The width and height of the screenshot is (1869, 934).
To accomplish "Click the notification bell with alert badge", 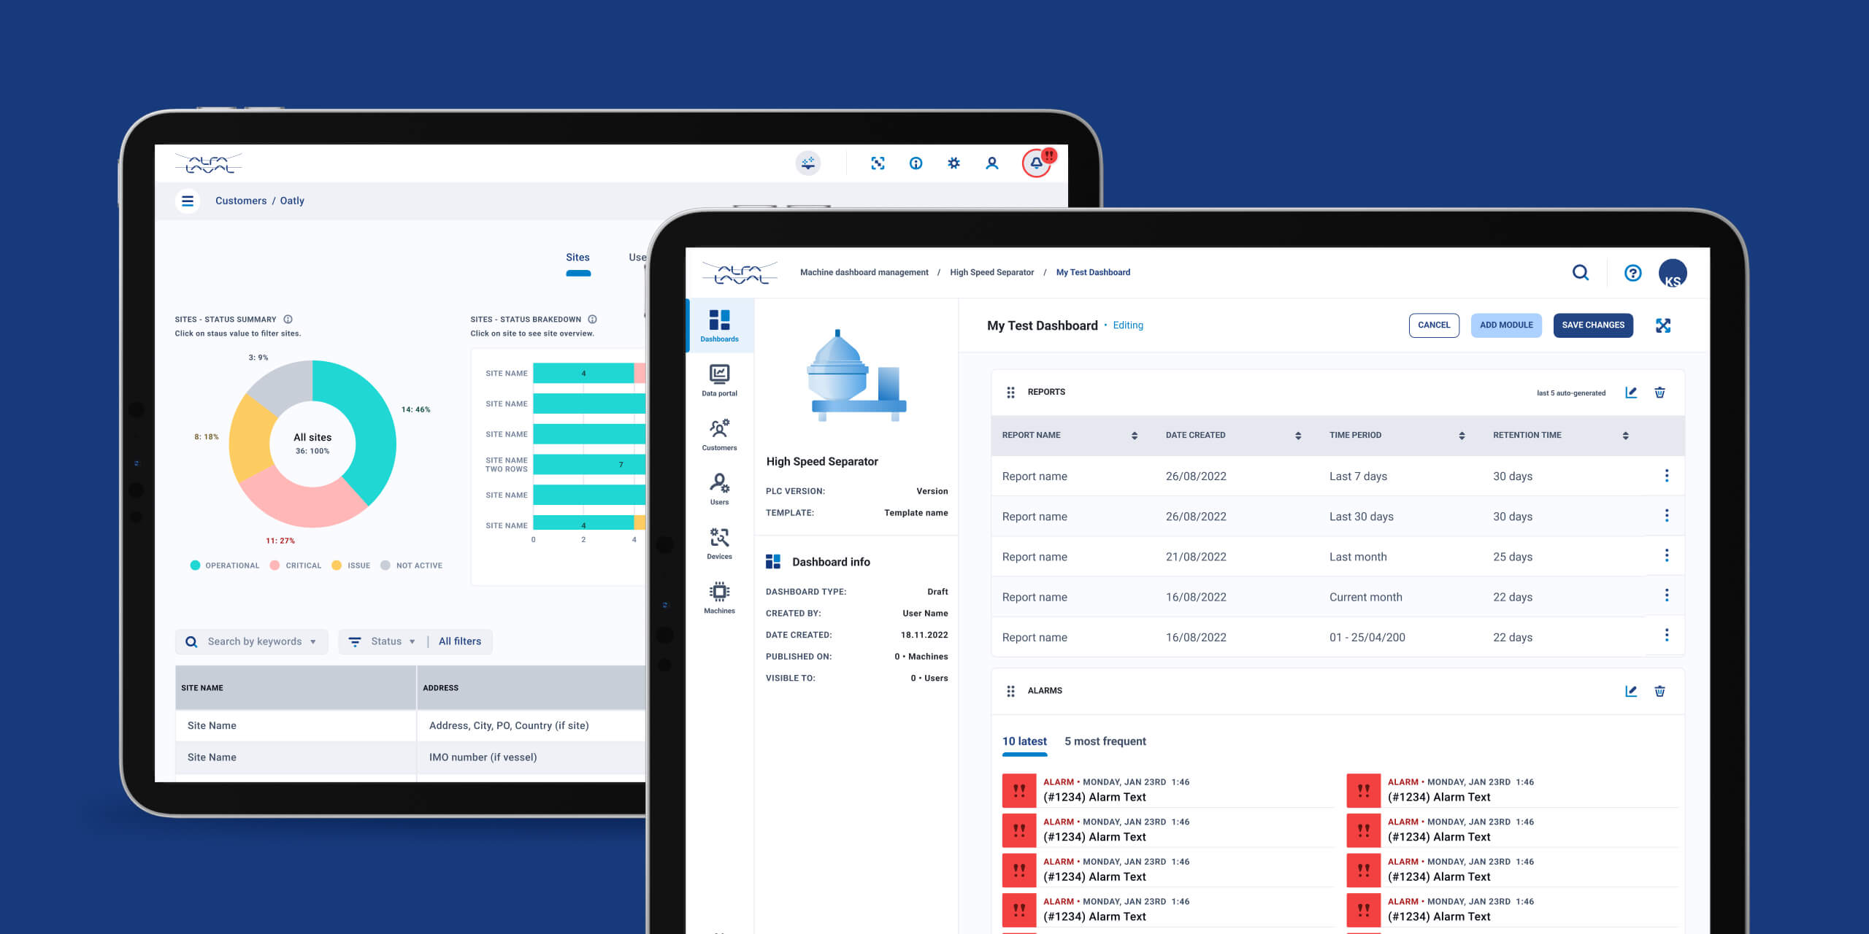I will [1036, 163].
